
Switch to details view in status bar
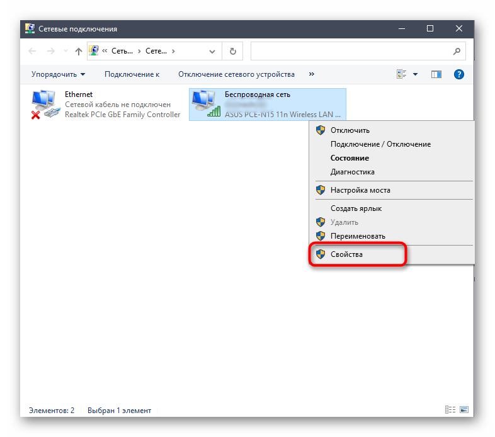click(450, 410)
